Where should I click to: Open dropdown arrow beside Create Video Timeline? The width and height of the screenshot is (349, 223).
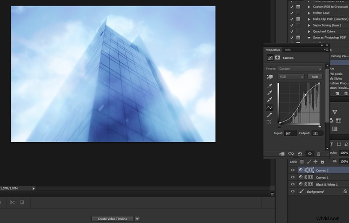tap(137, 219)
